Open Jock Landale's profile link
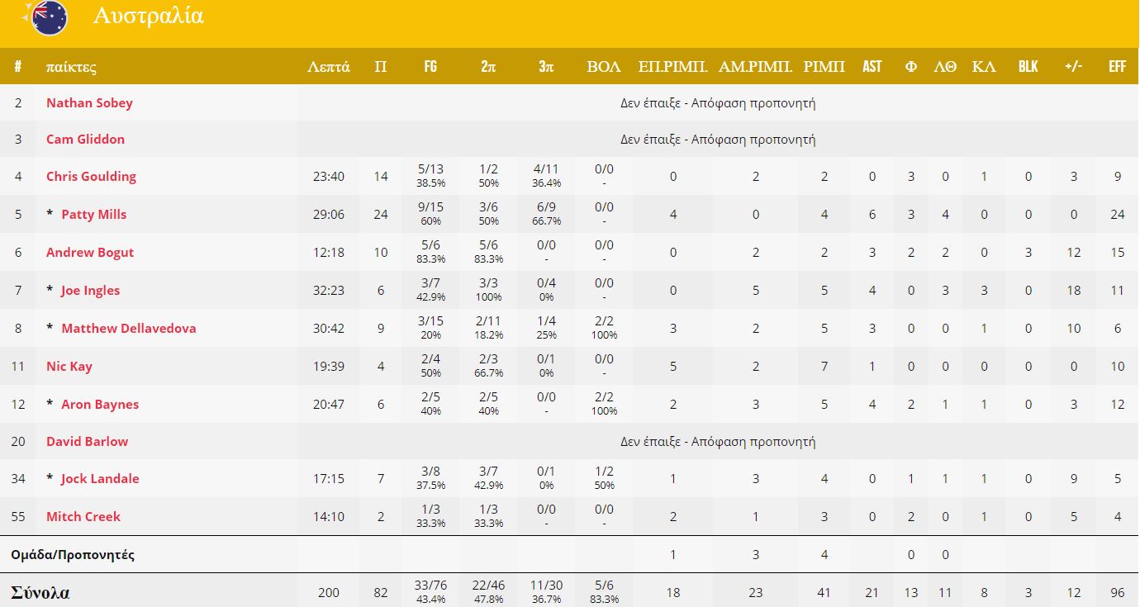The height and width of the screenshot is (607, 1140). pos(100,479)
